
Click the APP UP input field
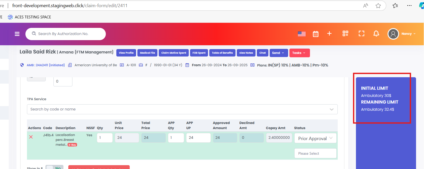[x=198, y=138]
